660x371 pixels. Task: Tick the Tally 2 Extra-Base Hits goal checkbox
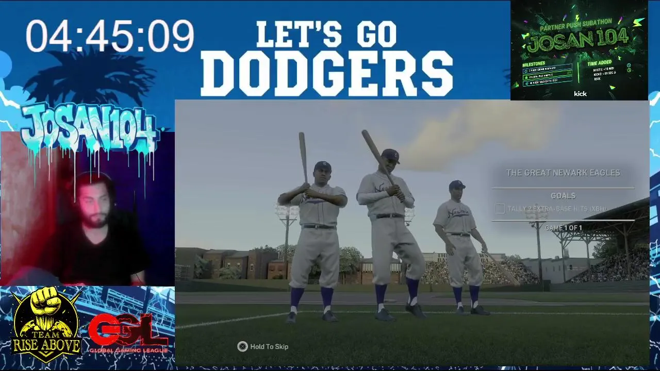(x=500, y=209)
